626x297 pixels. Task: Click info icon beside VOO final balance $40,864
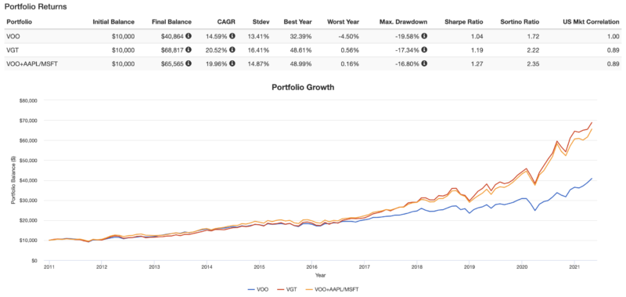(x=189, y=36)
